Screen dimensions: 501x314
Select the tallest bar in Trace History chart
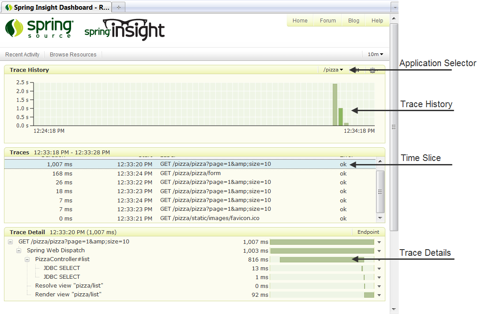coord(335,105)
